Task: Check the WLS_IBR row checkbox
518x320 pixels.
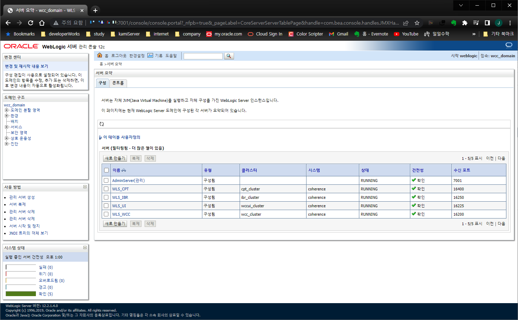Action: (106, 197)
